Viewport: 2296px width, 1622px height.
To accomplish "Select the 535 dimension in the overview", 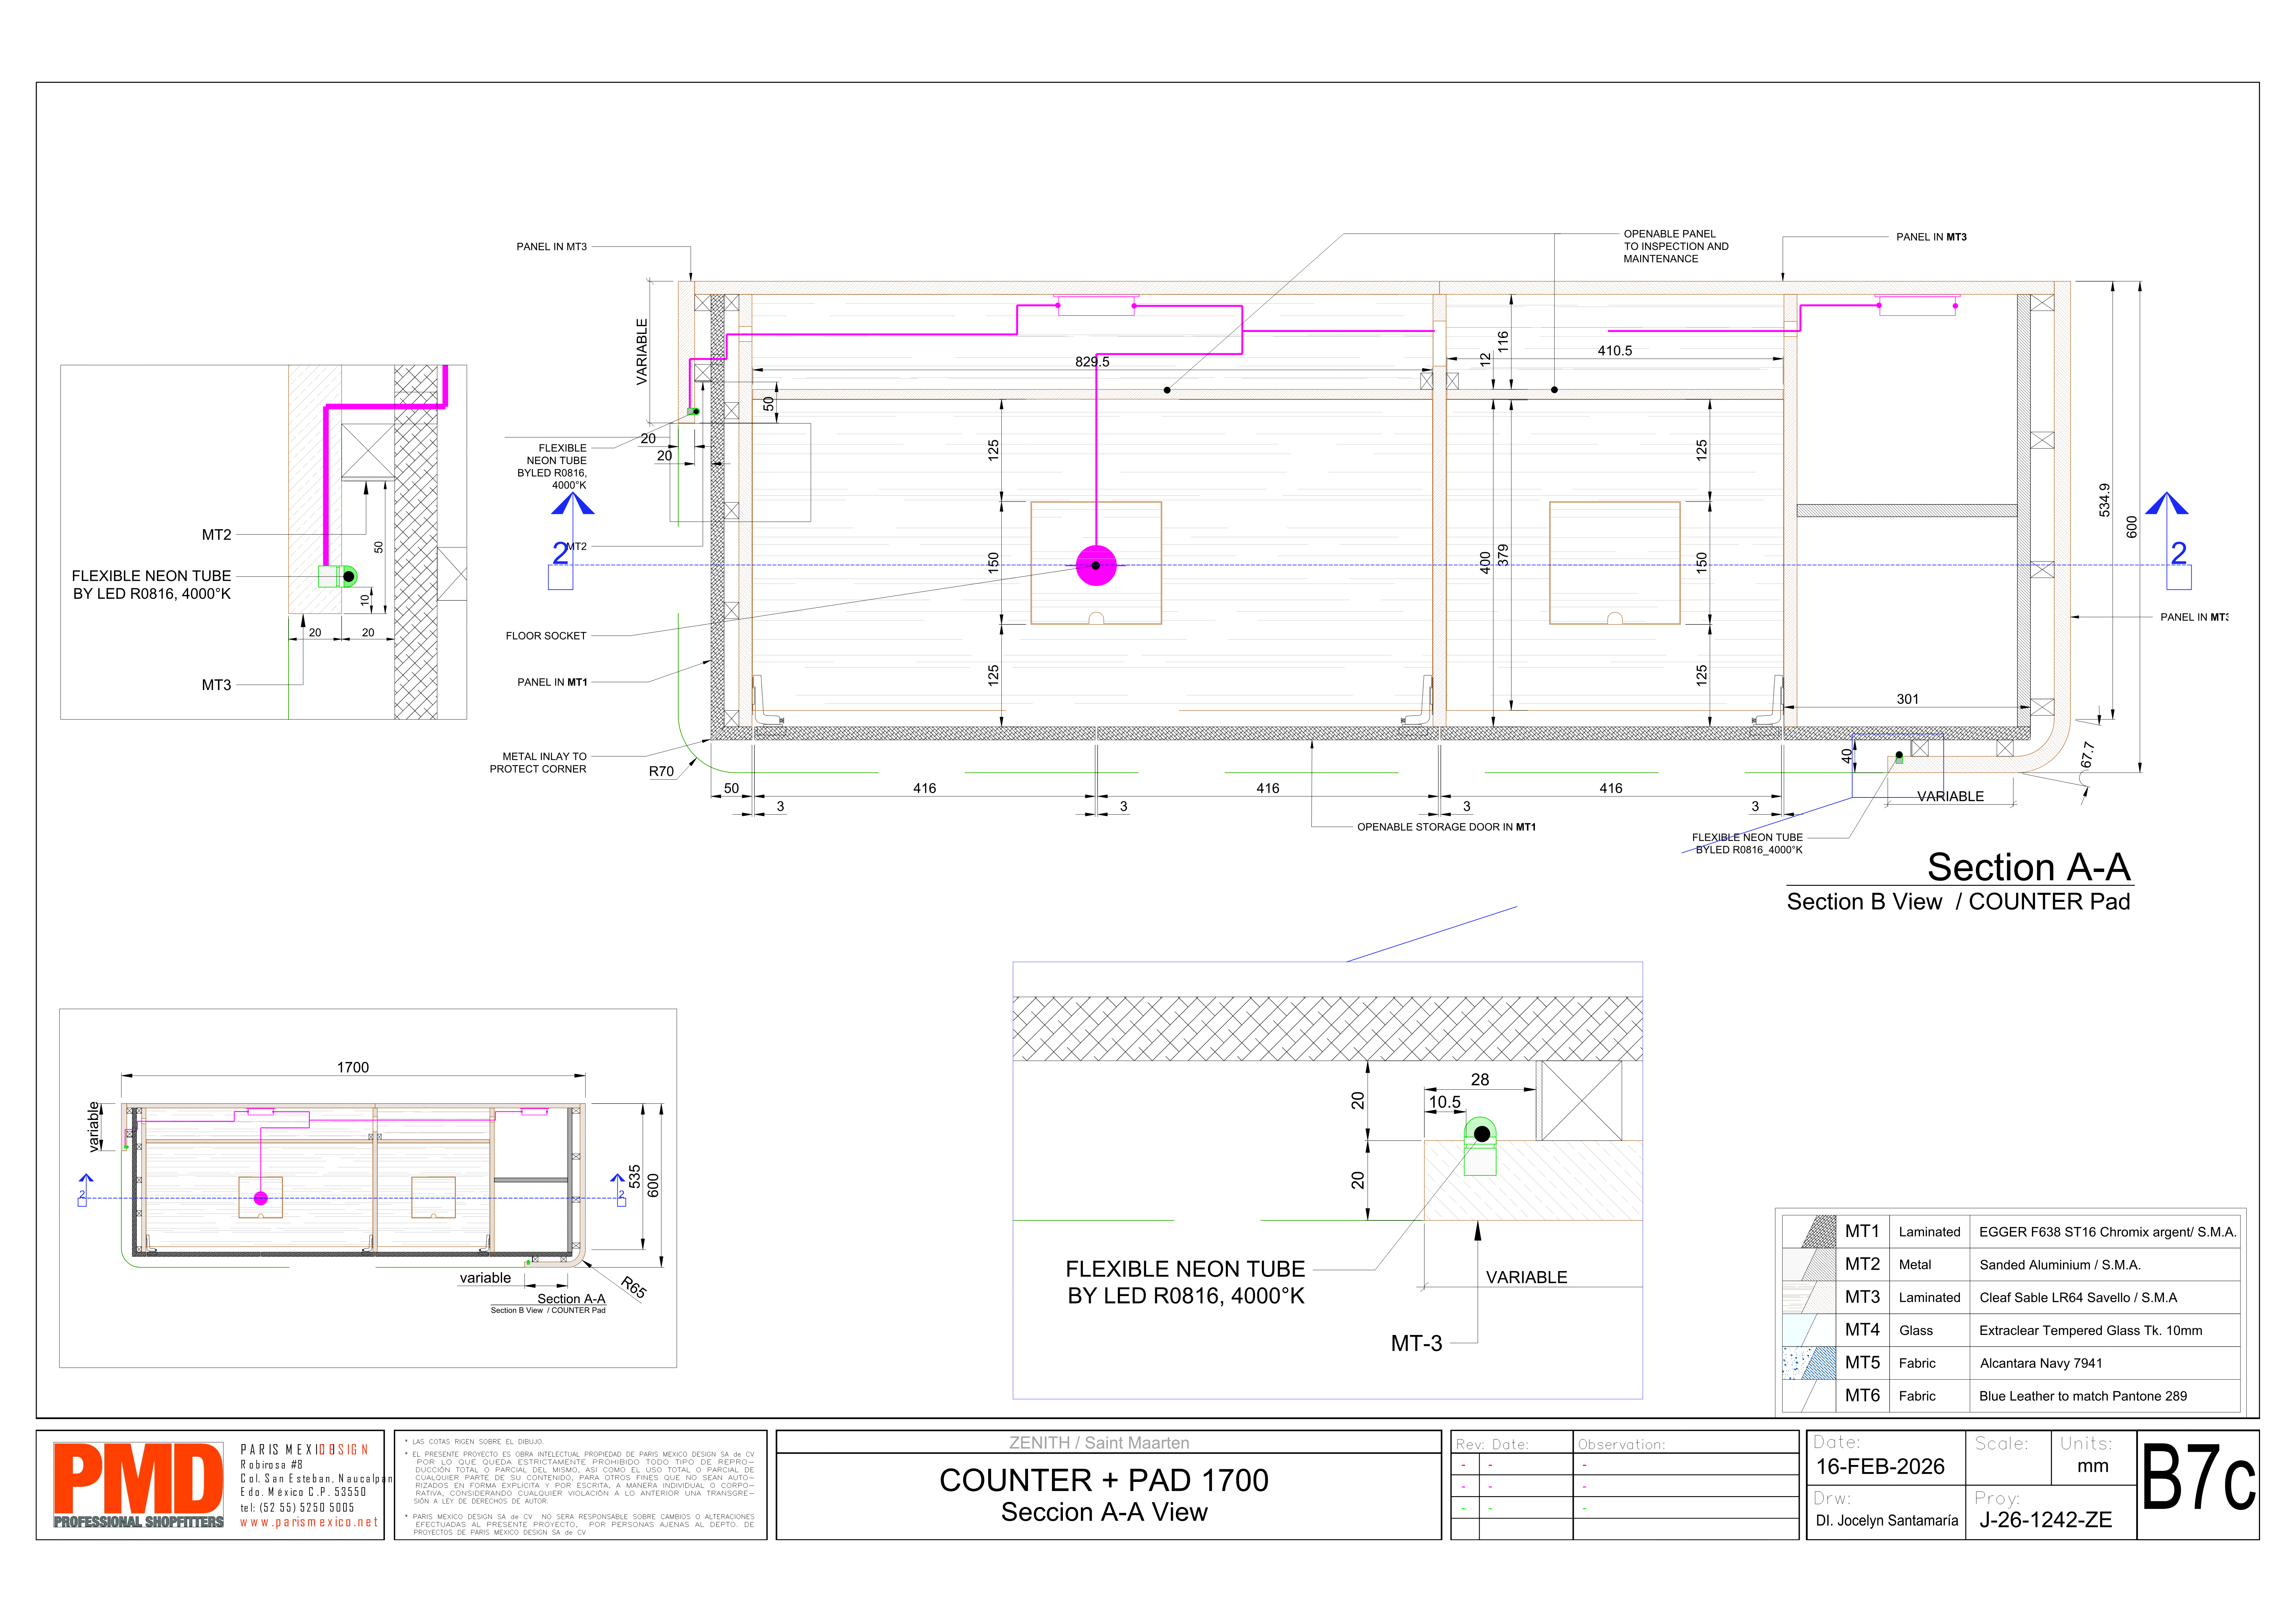I will pyautogui.click(x=635, y=1176).
